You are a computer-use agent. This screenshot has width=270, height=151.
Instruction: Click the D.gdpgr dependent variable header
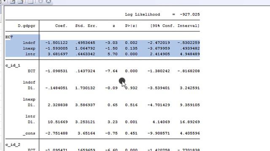coord(27,26)
